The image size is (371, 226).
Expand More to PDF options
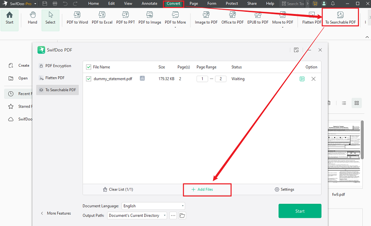[283, 20]
